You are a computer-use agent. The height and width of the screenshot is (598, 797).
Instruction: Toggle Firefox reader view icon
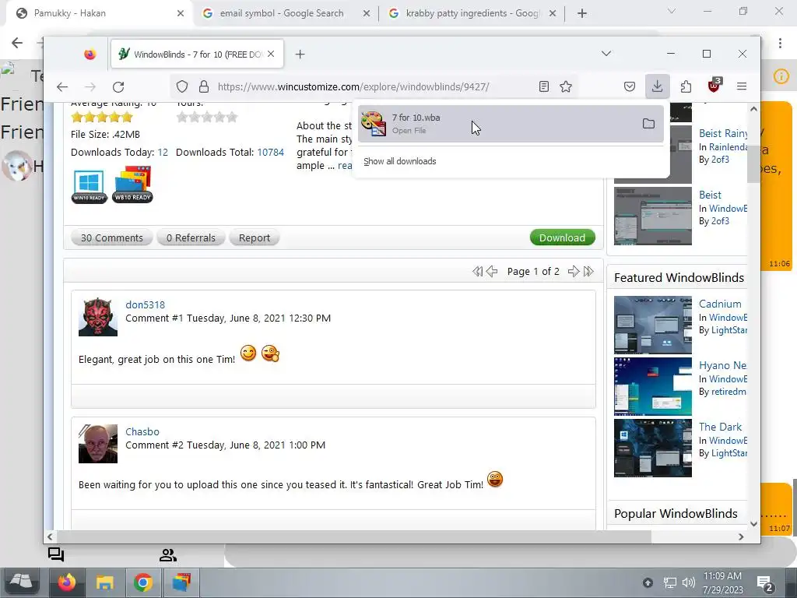tap(544, 87)
